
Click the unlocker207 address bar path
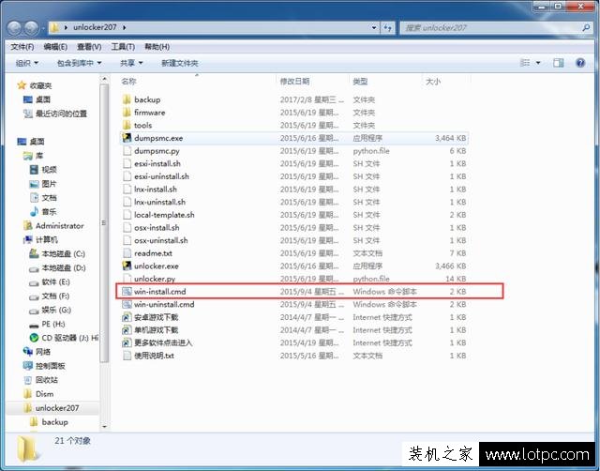click(95, 27)
